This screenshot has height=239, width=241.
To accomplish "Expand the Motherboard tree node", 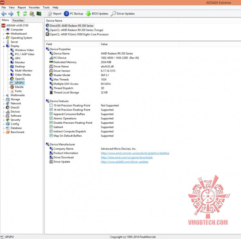I will pyautogui.click(x=4, y=34).
